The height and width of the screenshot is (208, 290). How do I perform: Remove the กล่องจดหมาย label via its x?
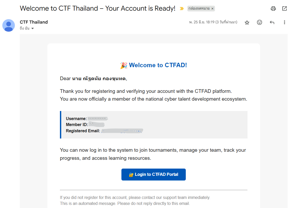(213, 9)
